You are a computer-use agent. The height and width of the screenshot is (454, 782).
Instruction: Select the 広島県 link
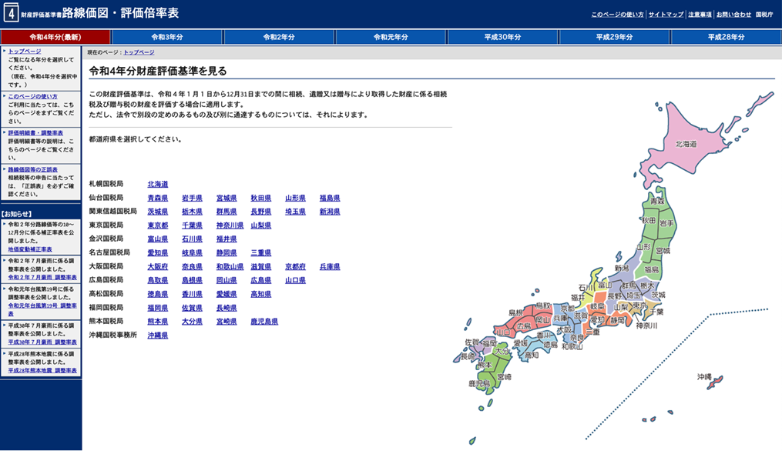pyautogui.click(x=261, y=281)
